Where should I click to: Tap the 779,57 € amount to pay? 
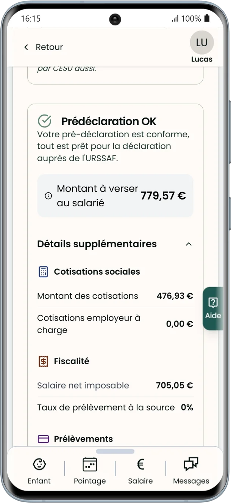[163, 196]
